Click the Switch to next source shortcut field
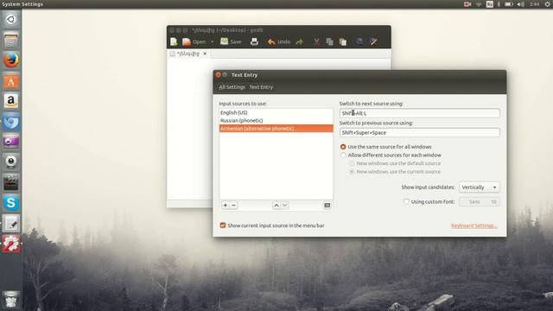Viewport: 553px width, 311px height. [x=419, y=113]
